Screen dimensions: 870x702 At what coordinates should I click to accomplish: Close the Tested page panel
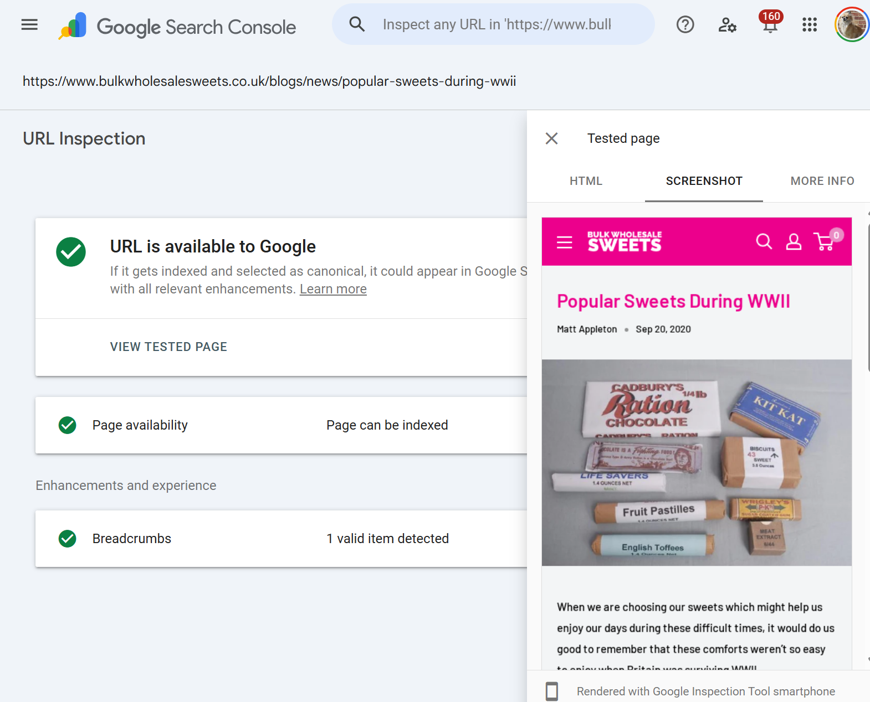pyautogui.click(x=551, y=138)
